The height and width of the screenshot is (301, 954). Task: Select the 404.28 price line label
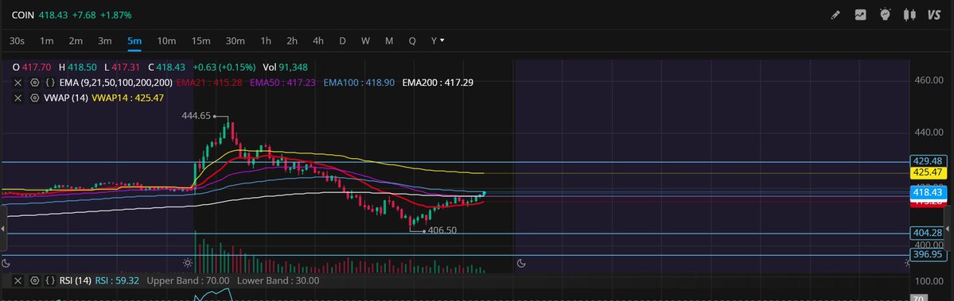pos(928,233)
